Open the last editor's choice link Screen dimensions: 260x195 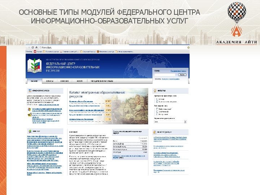(169, 171)
